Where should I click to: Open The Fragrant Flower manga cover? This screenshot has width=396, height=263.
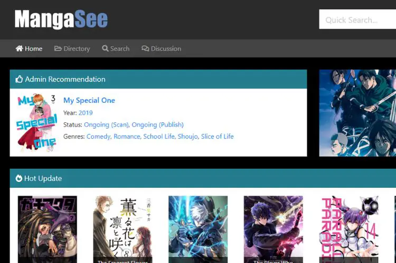(x=122, y=229)
